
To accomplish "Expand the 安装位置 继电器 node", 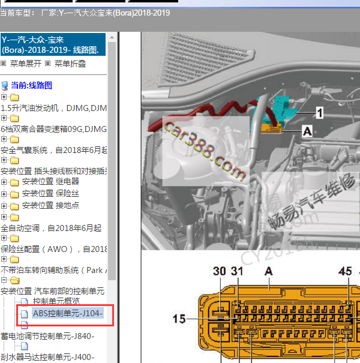I will [x=4, y=182].
